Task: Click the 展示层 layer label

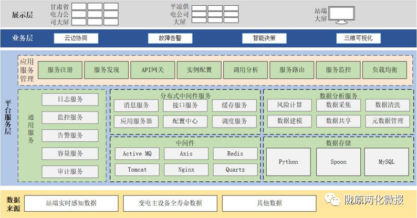Action: pyautogui.click(x=23, y=15)
